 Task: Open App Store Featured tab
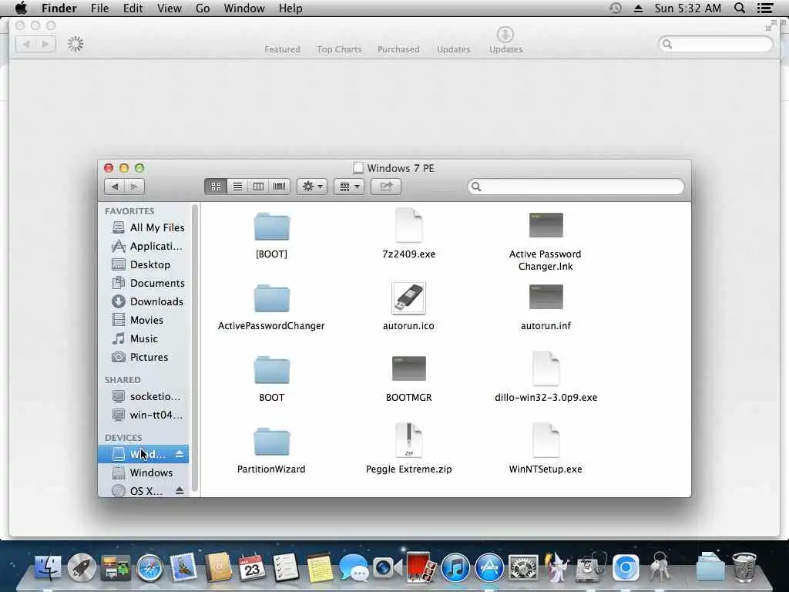point(282,49)
